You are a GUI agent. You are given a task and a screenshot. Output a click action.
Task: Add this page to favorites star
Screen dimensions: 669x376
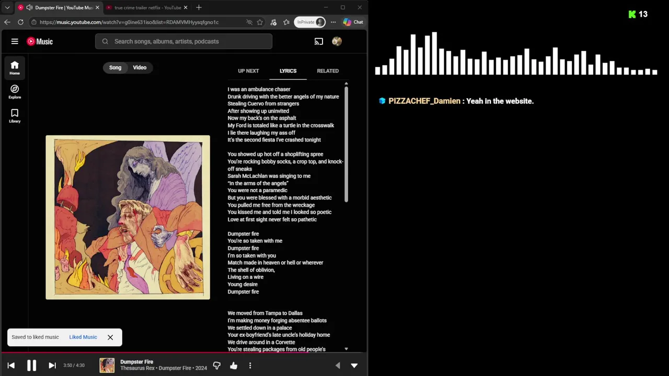[260, 22]
